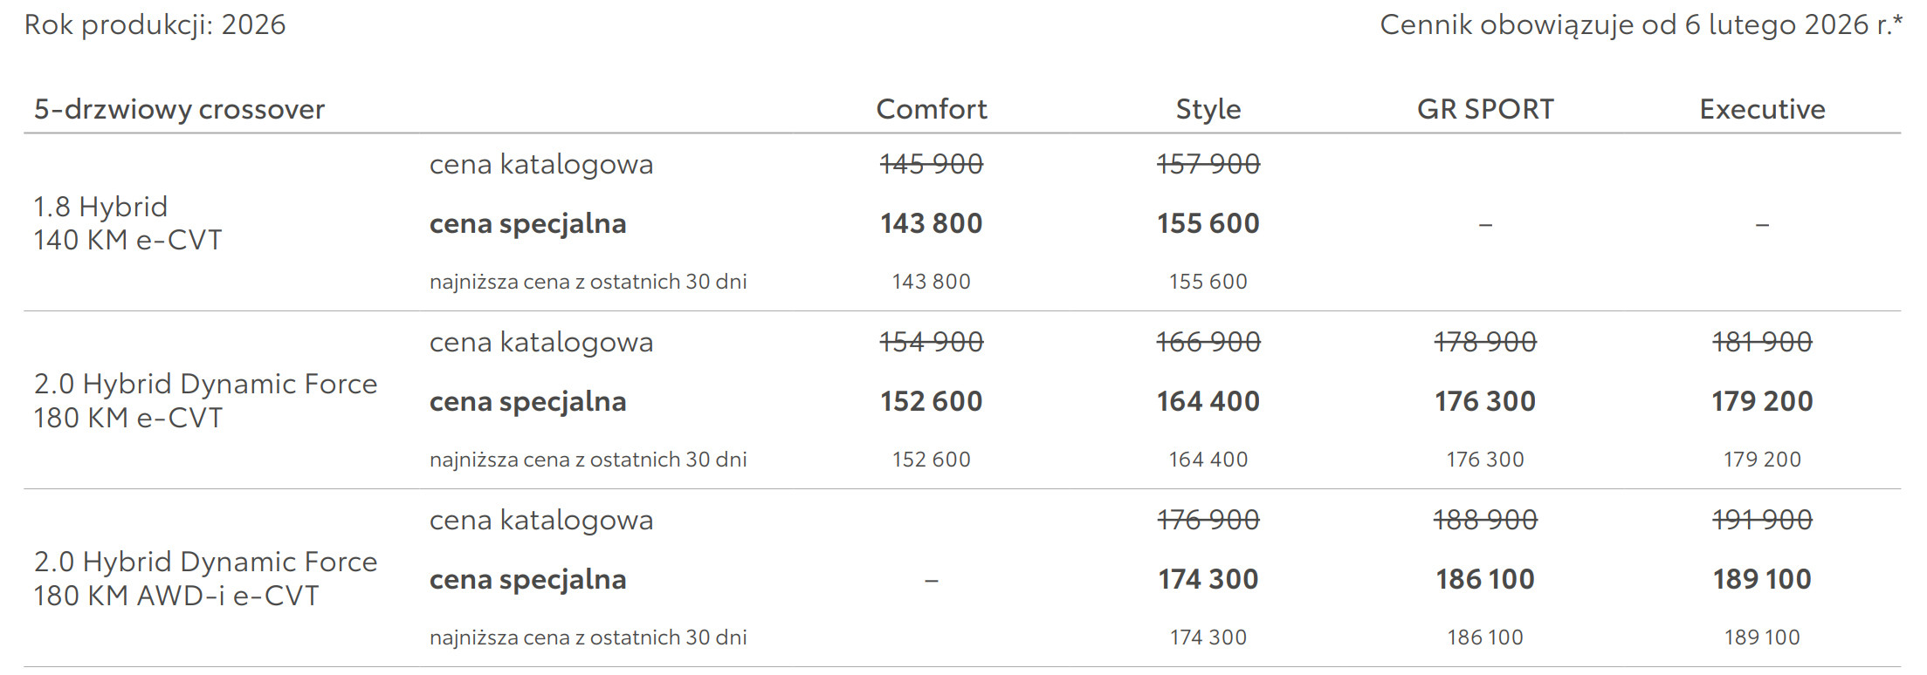Click crossed-out Executive price 191 900
This screenshot has width=1927, height=675.
click(x=1762, y=520)
